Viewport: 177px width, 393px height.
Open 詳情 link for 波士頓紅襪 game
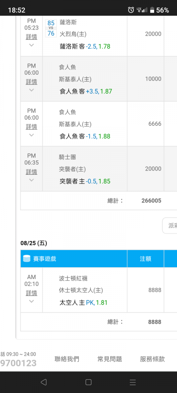point(31,293)
